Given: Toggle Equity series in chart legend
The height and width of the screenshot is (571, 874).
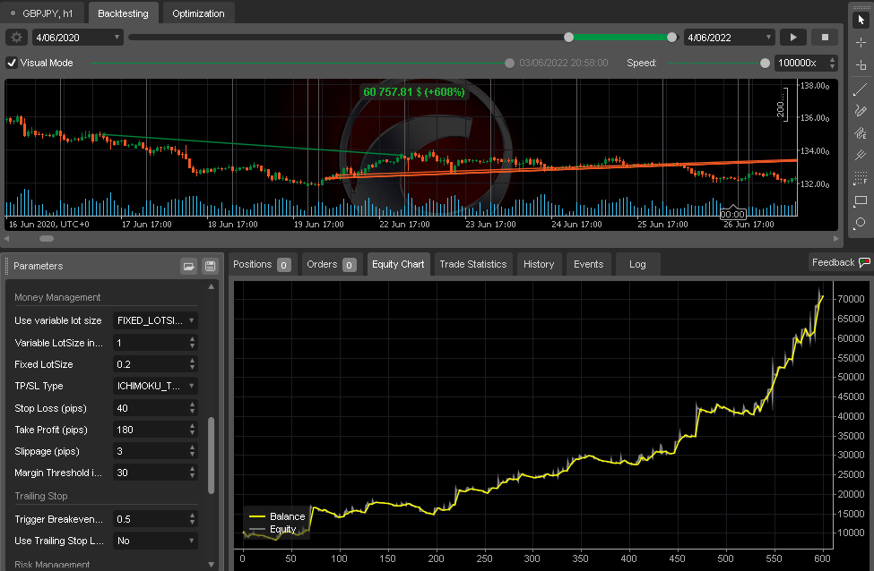Looking at the screenshot, I should tap(273, 529).
